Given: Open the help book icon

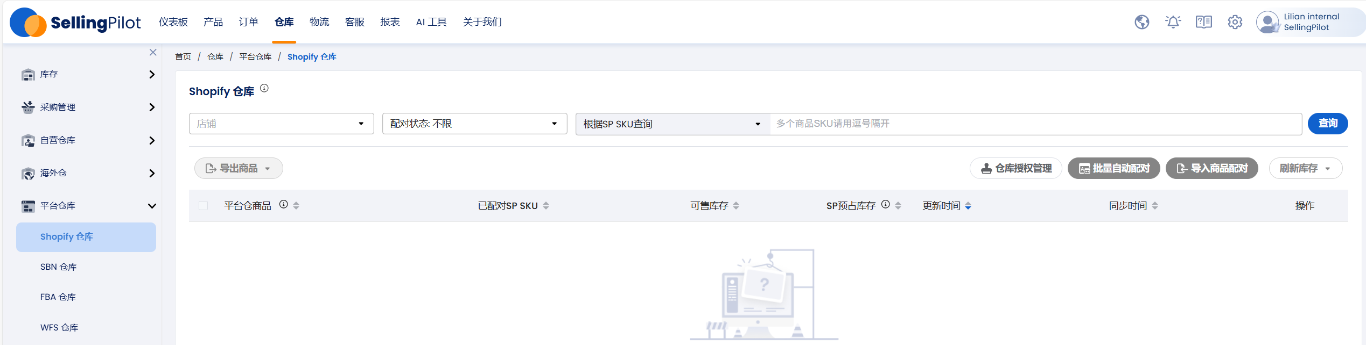Looking at the screenshot, I should point(1203,22).
